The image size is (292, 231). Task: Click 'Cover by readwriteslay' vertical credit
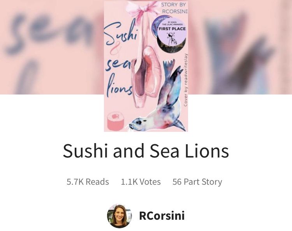click(186, 80)
